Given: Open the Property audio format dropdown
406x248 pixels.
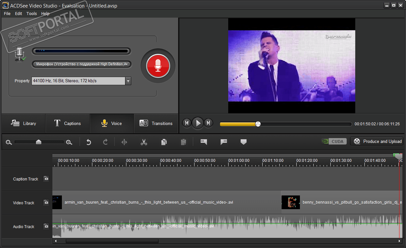Looking at the screenshot, I should (x=128, y=81).
